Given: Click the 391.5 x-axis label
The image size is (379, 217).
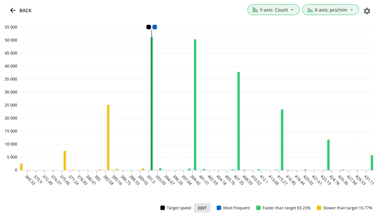Looking at the screenshot, I should (151, 180).
